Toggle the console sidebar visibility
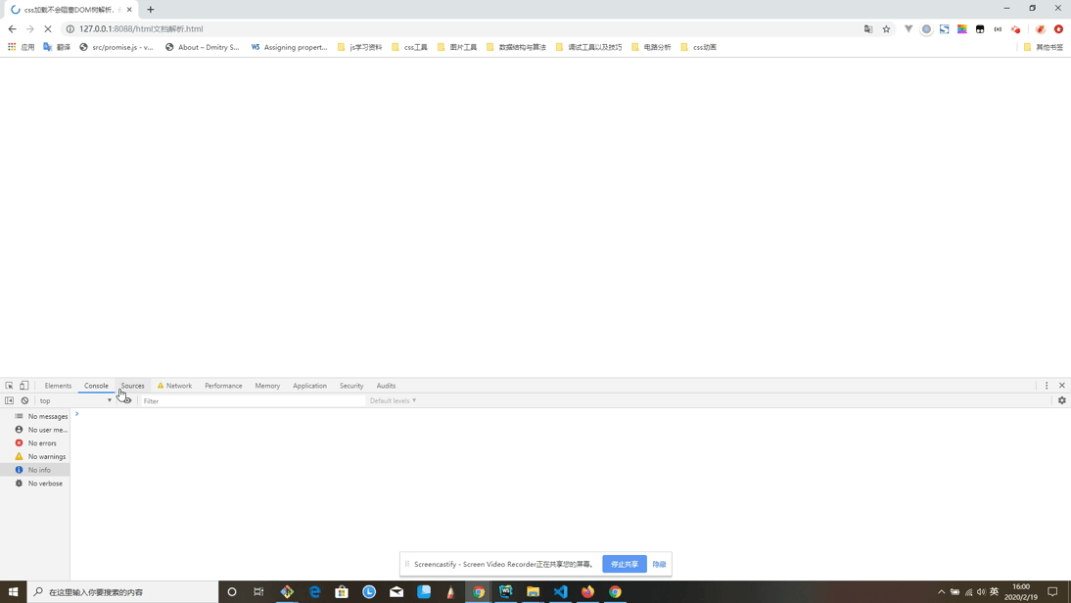This screenshot has height=603, width=1071. pos(9,401)
